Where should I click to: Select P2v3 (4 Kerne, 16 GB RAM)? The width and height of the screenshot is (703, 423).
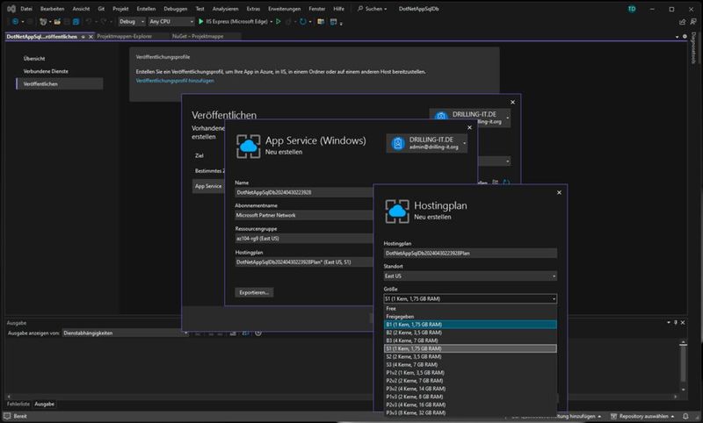click(x=470, y=405)
